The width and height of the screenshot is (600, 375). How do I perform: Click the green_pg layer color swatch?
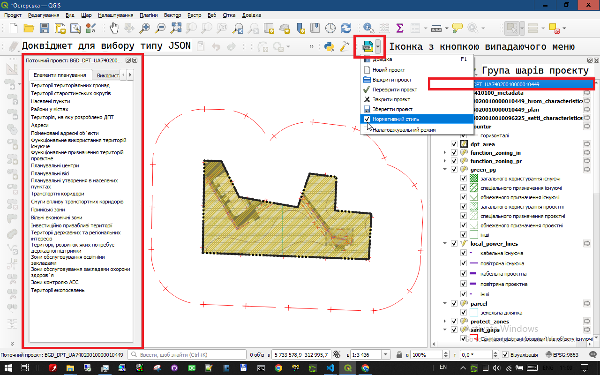click(x=464, y=169)
